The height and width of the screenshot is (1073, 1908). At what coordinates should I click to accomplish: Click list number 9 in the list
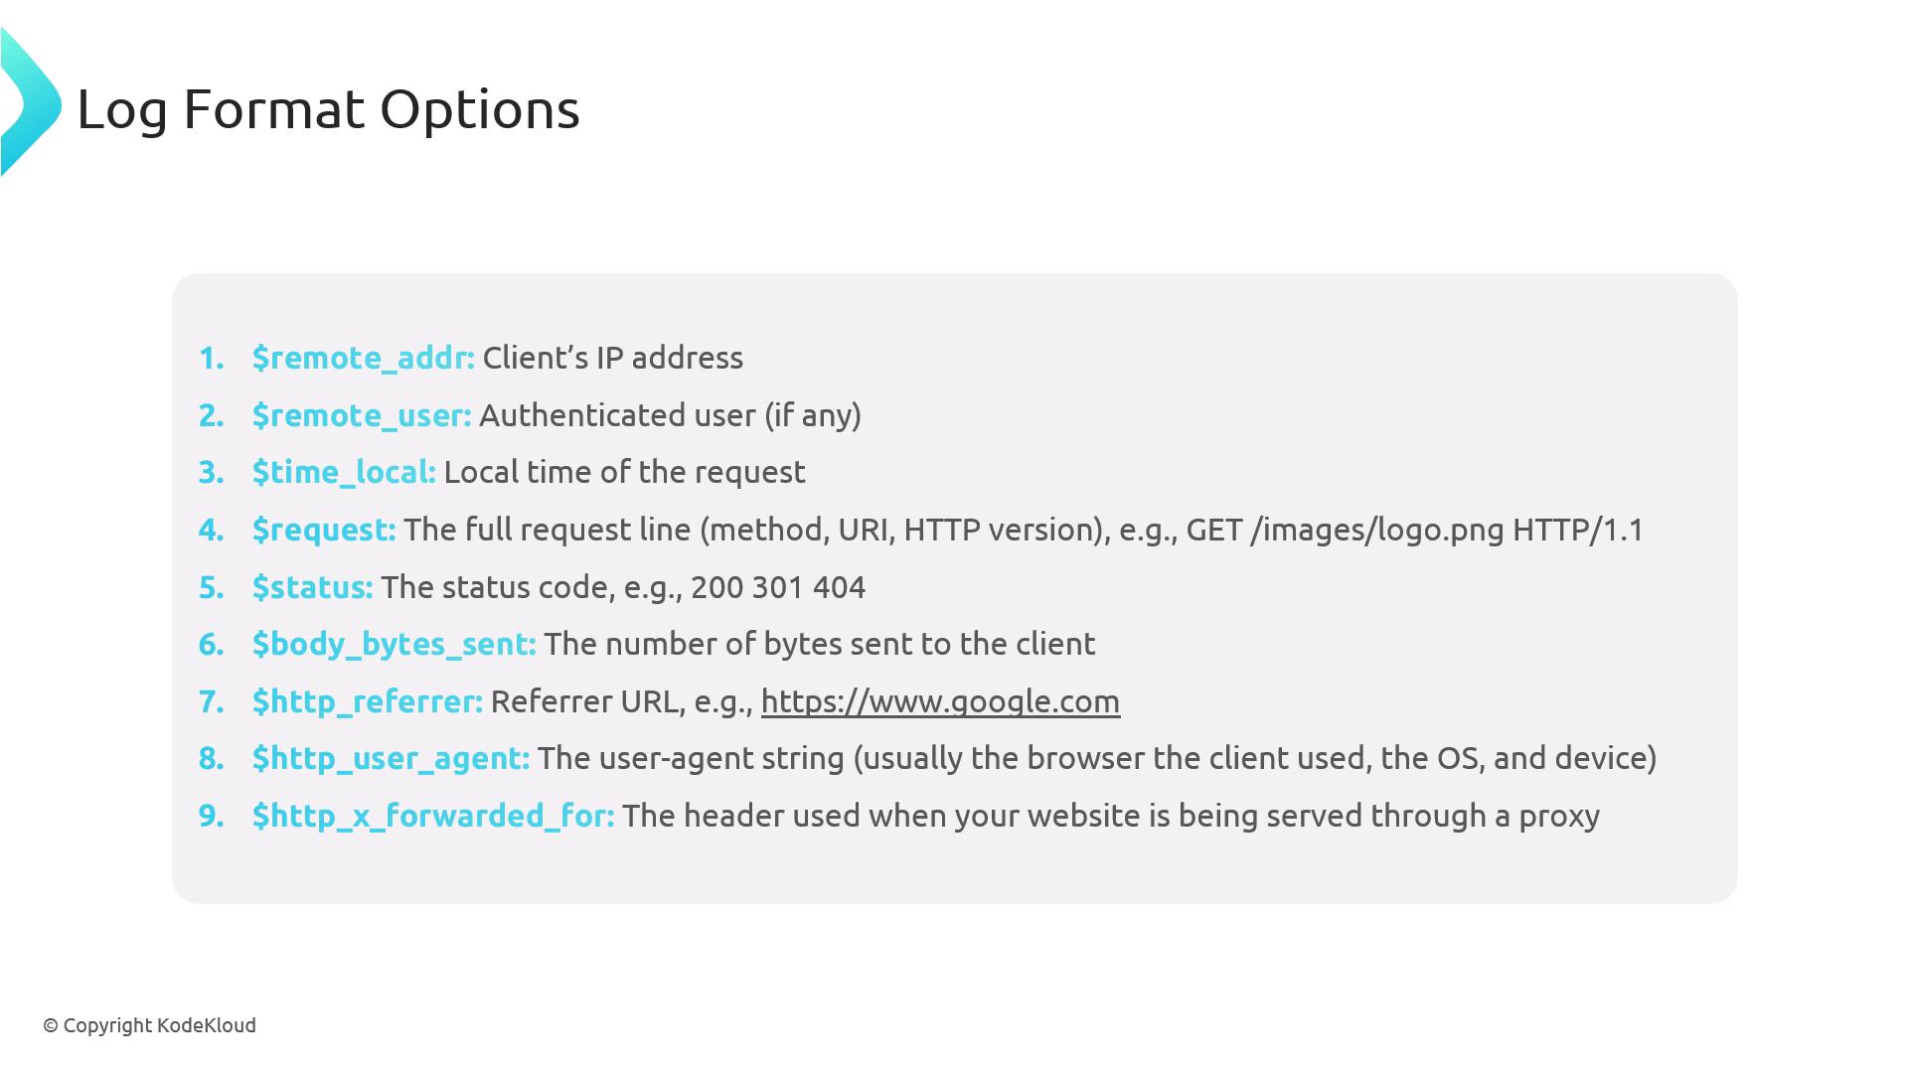tap(211, 816)
